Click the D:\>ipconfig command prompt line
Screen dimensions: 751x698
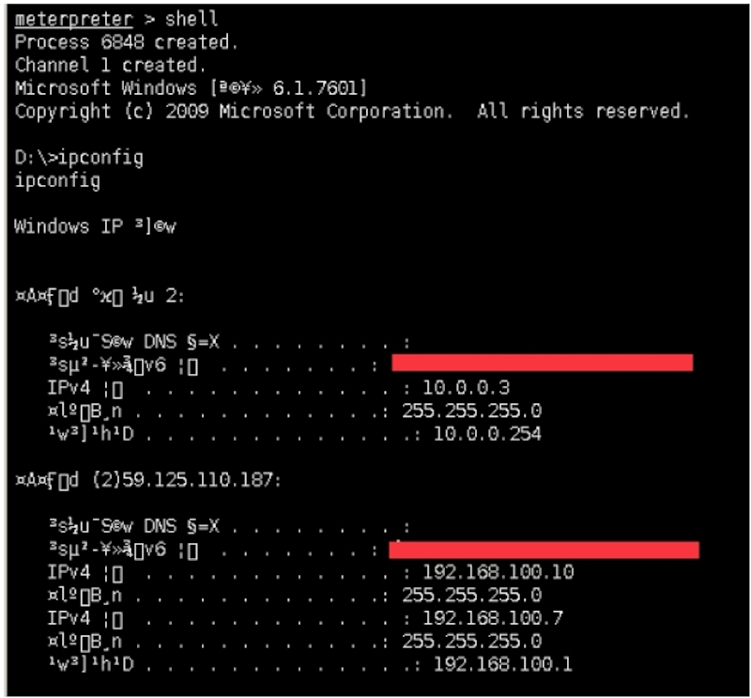pyautogui.click(x=79, y=158)
